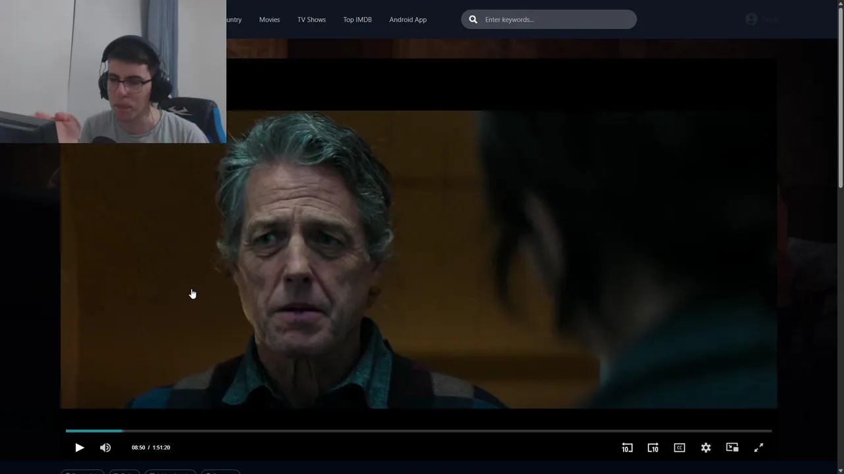Click the page vertical scrollbar
This screenshot has width=844, height=474.
[840, 99]
